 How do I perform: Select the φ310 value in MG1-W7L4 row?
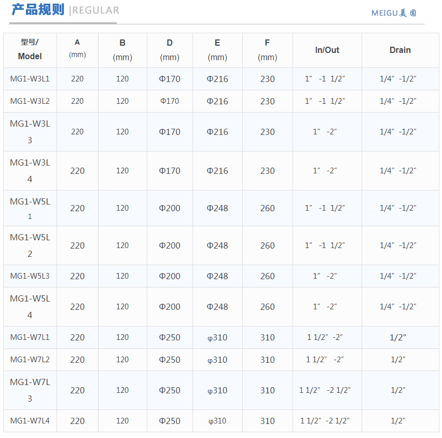[x=217, y=421]
